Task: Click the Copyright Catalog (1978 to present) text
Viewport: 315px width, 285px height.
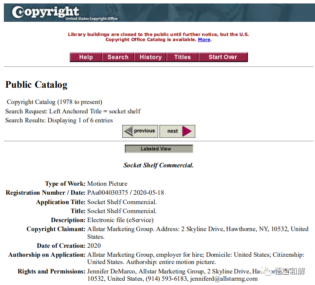Action: tap(54, 102)
